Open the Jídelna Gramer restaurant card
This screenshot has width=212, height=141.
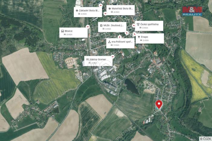[98, 61]
